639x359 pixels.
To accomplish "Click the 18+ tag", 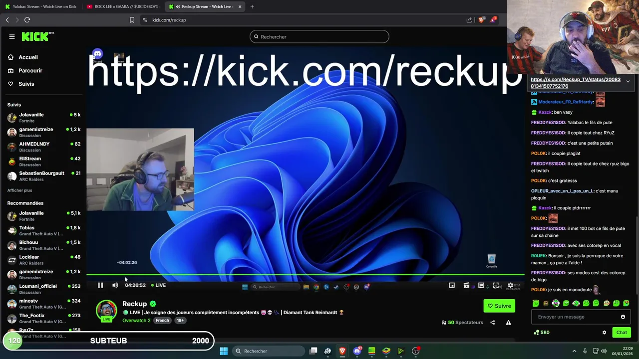I will pyautogui.click(x=180, y=320).
